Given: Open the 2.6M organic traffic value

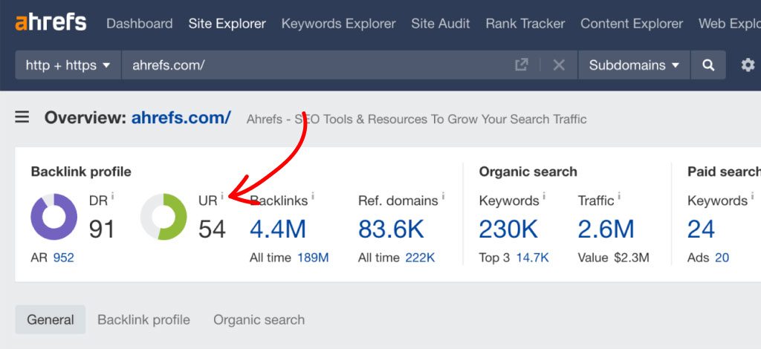Looking at the screenshot, I should coord(606,229).
